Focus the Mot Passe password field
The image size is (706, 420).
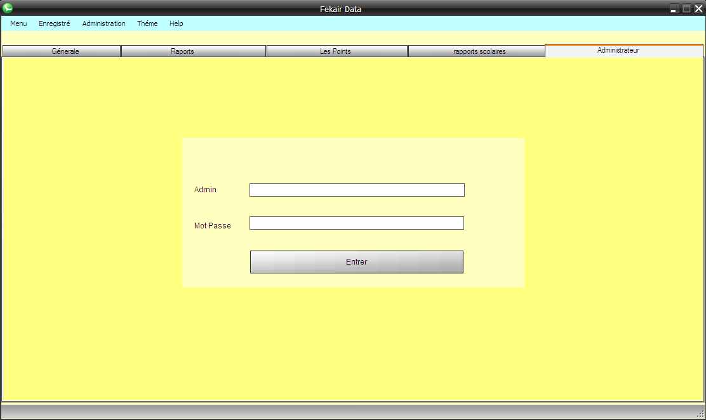pyautogui.click(x=357, y=223)
